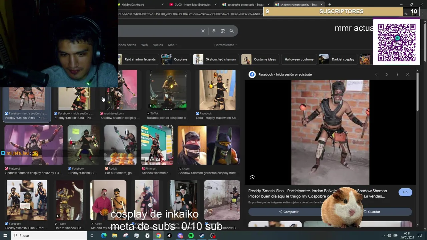427x240 pixels.
Task: Close the KickBot Dashboard tab
Action: coord(163,4)
